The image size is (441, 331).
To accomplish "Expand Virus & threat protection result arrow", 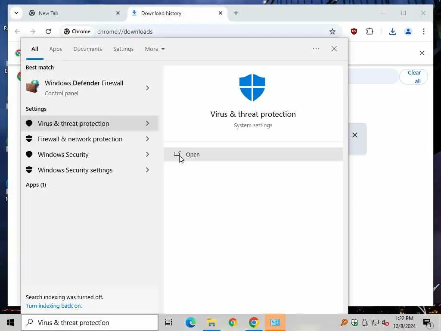I will pyautogui.click(x=147, y=123).
